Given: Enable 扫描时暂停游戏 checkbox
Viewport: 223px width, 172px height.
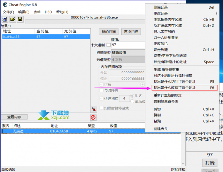Looking at the screenshot, I should click(101, 108).
